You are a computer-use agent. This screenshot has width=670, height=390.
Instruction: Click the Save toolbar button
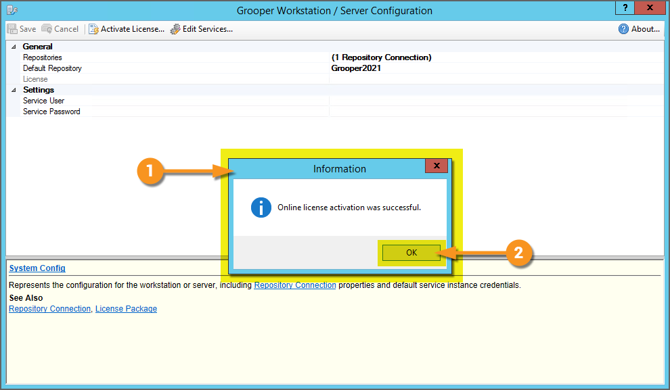point(22,29)
